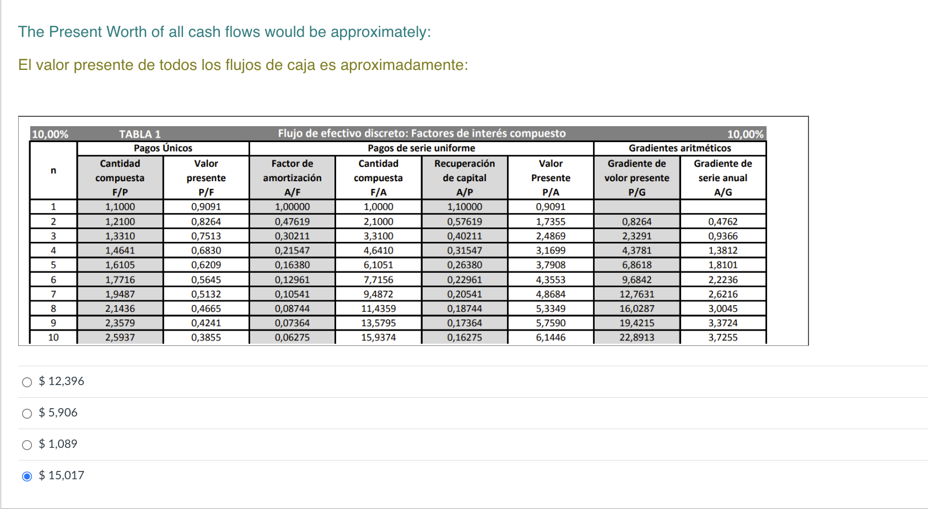
Task: Click the 'Pagos Únicos' column group header
Action: (x=163, y=148)
